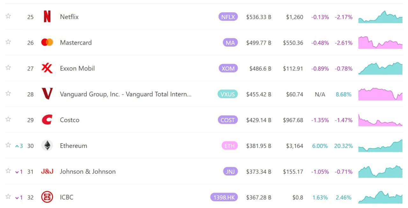408x208 pixels.
Task: Click the VXUS ticker badge
Action: [228, 94]
